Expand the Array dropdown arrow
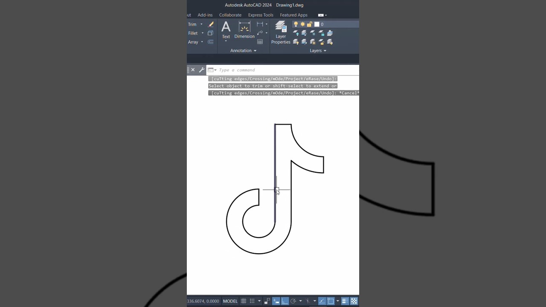The image size is (546, 307). click(202, 42)
